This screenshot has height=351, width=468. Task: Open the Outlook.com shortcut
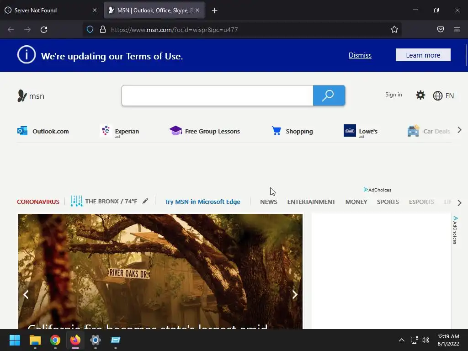click(x=43, y=131)
